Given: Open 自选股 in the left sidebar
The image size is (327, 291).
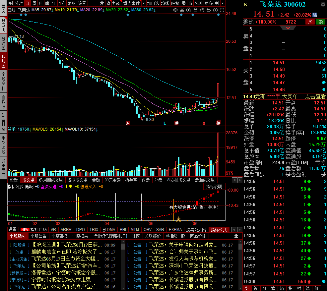Looking at the screenshot, I should [3, 102].
